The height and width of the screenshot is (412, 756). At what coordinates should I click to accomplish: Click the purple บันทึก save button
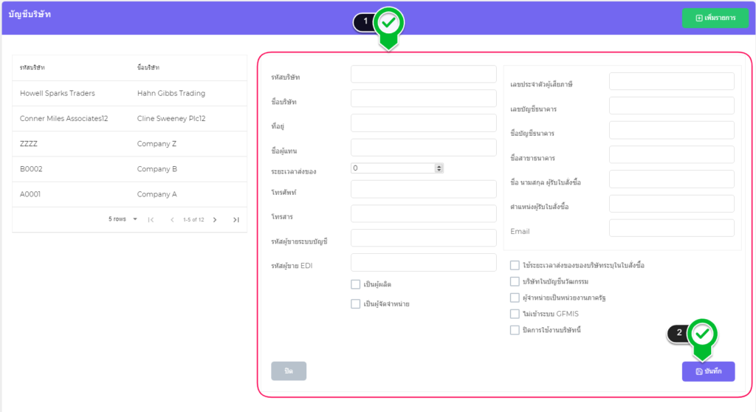(708, 371)
